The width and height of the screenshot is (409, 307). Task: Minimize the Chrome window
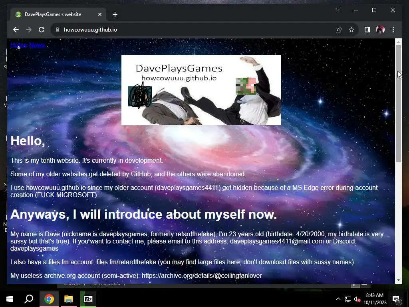pyautogui.click(x=356, y=10)
